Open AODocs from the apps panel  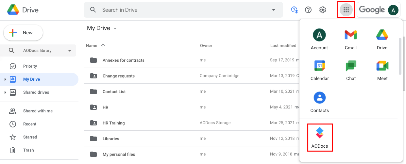[x=320, y=138]
